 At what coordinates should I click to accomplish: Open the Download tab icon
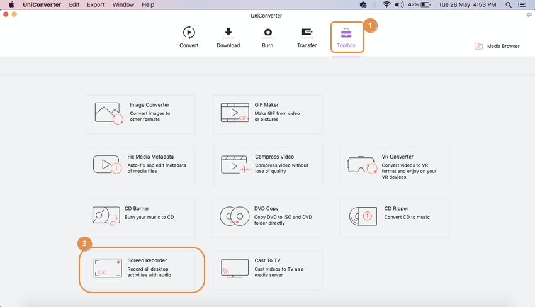tap(228, 33)
